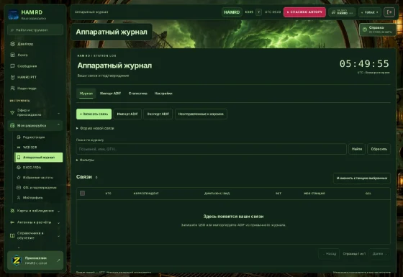Click Аппаратный журнал breadcrumb in top bar
The image size is (403, 277).
click(x=91, y=12)
